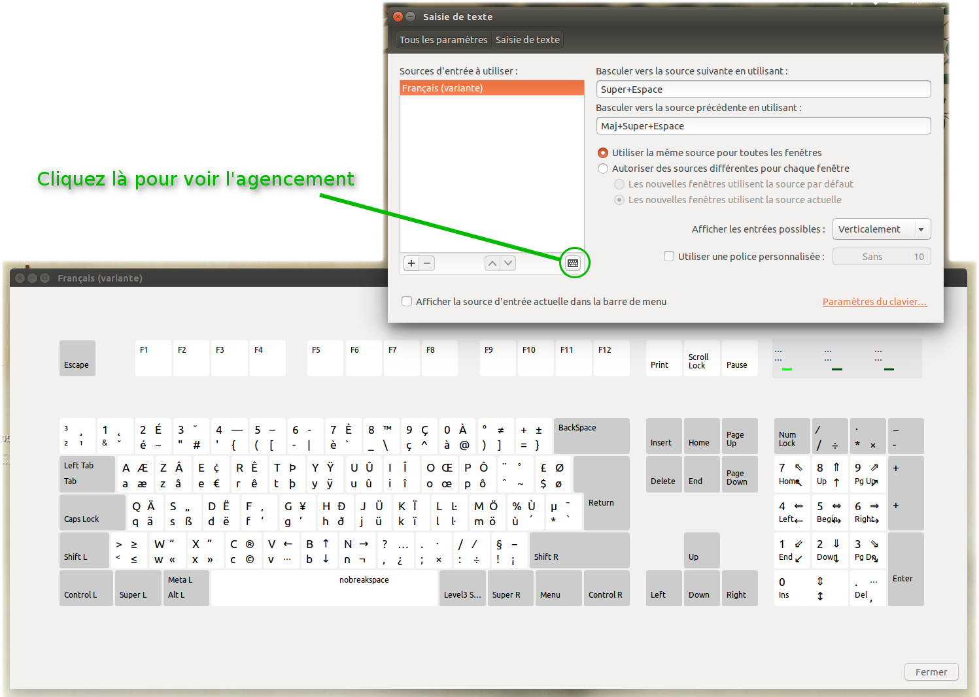Remove selected input source with minus
This screenshot has width=979, height=697.
pos(427,263)
